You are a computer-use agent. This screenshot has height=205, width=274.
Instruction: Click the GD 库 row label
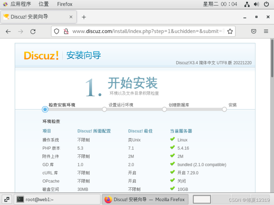(x=48, y=165)
